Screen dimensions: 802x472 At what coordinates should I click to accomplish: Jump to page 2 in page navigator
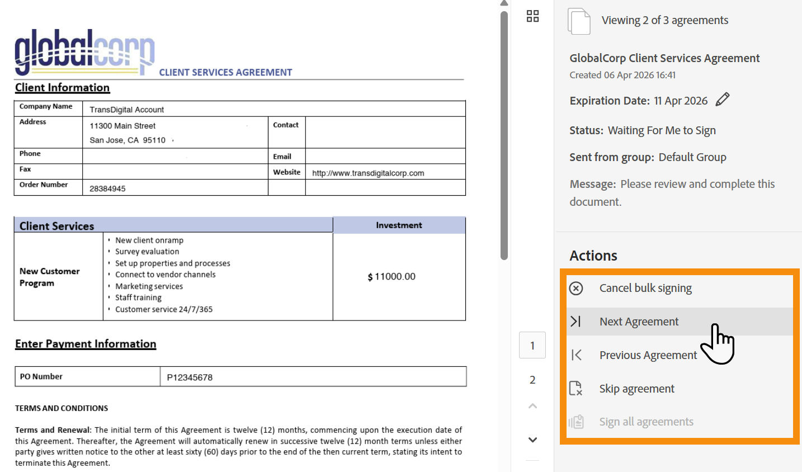532,380
